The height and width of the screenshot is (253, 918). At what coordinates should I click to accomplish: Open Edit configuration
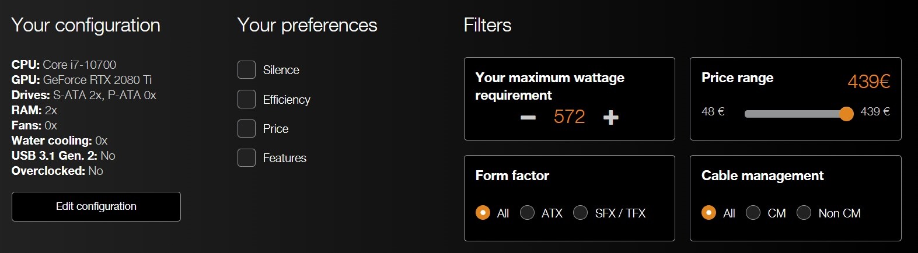(96, 206)
